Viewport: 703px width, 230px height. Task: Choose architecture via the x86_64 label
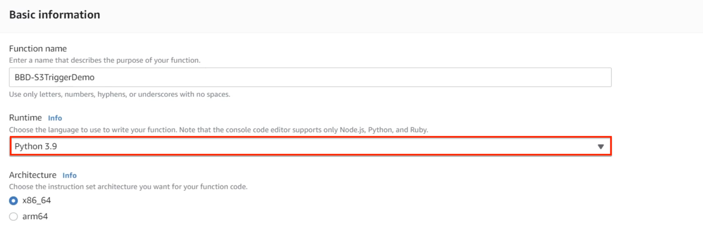coord(36,201)
